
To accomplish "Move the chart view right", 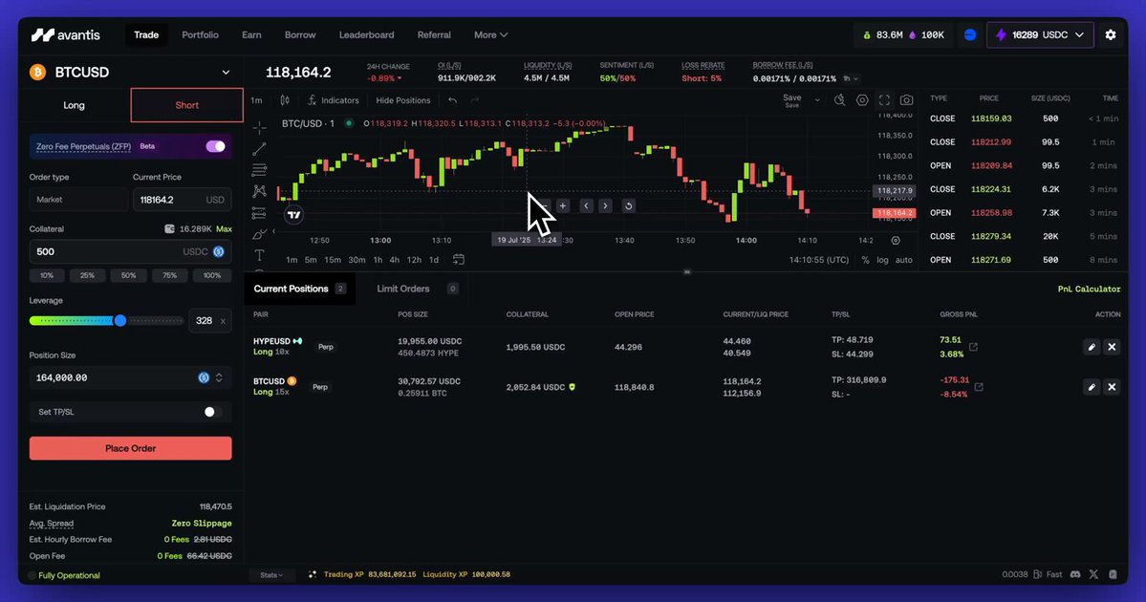I will [x=605, y=206].
